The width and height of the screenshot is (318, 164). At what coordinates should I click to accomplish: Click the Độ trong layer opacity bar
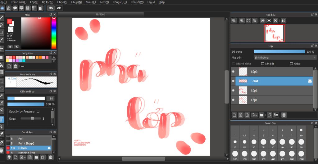(279, 52)
